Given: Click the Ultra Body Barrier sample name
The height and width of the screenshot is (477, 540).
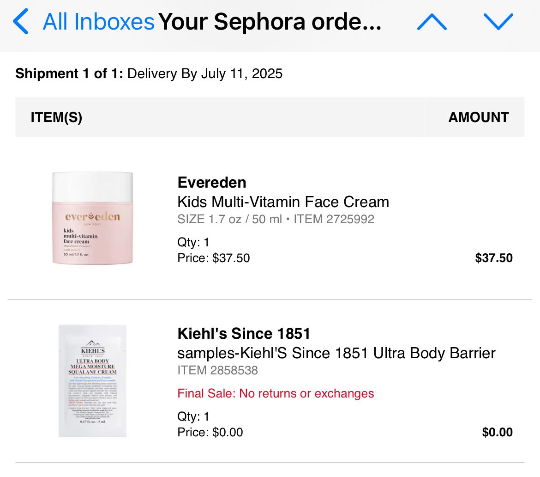Looking at the screenshot, I should (336, 353).
